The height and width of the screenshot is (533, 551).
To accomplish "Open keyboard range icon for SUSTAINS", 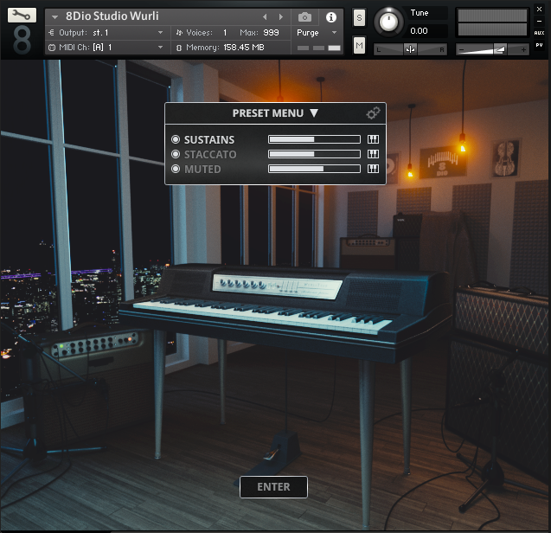I will [x=373, y=139].
